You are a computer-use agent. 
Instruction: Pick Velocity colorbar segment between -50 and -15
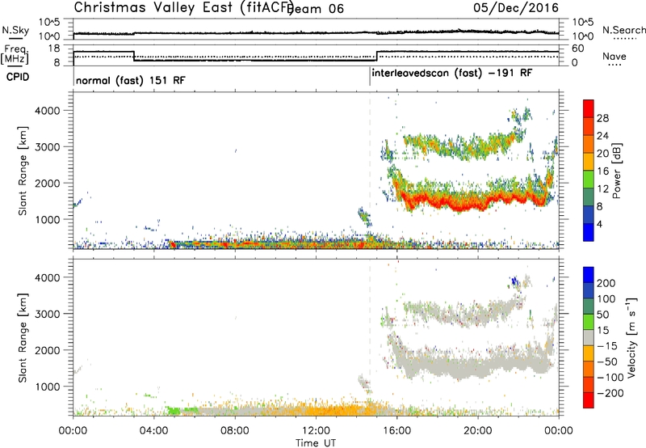(x=589, y=353)
